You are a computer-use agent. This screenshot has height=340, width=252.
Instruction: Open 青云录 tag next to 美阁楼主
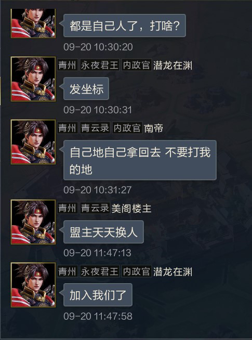point(95,208)
